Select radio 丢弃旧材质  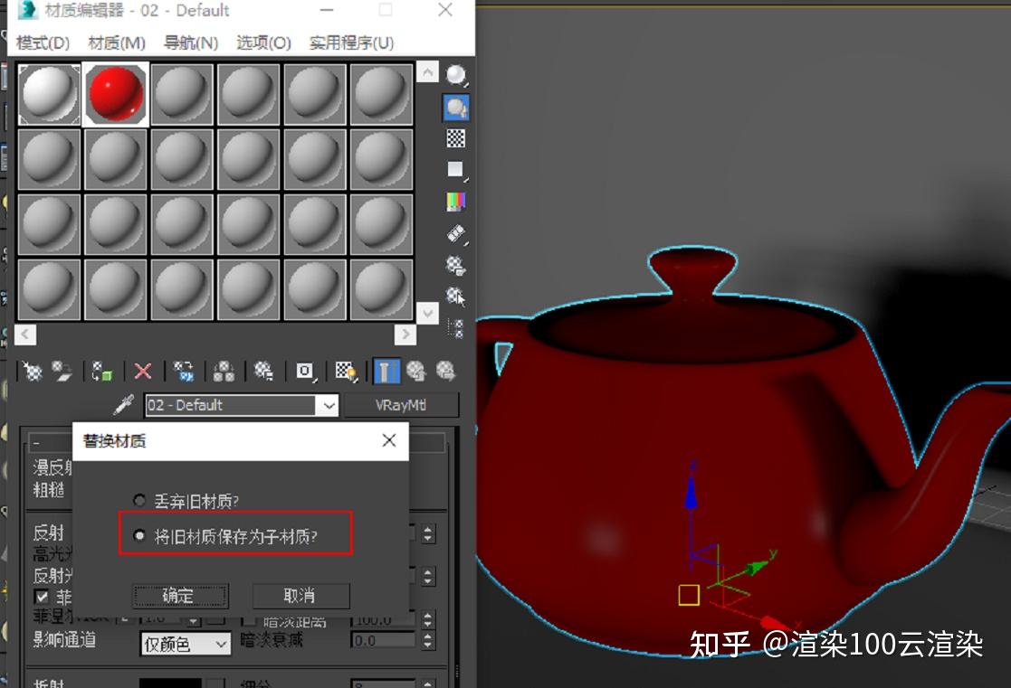click(139, 500)
